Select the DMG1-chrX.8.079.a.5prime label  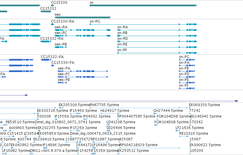[x=54, y=151]
